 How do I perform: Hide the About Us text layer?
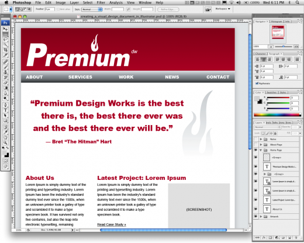(x=255, y=209)
